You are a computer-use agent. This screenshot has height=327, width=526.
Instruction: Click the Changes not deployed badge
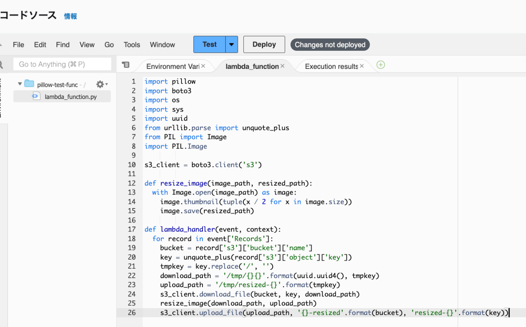(x=330, y=45)
